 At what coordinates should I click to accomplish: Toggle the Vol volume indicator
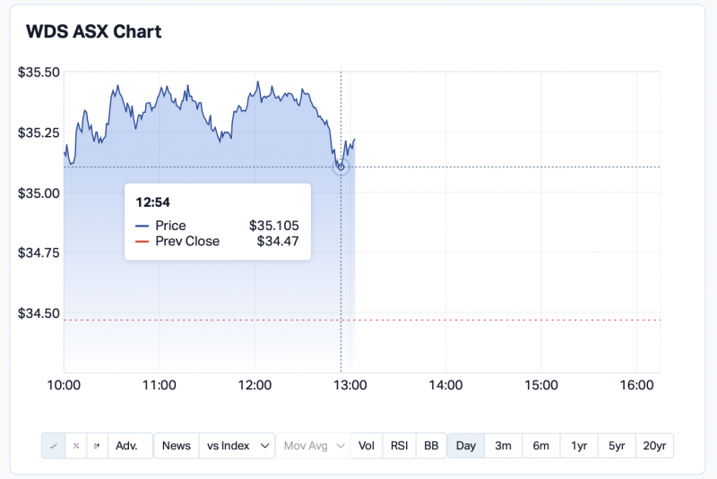tap(367, 446)
